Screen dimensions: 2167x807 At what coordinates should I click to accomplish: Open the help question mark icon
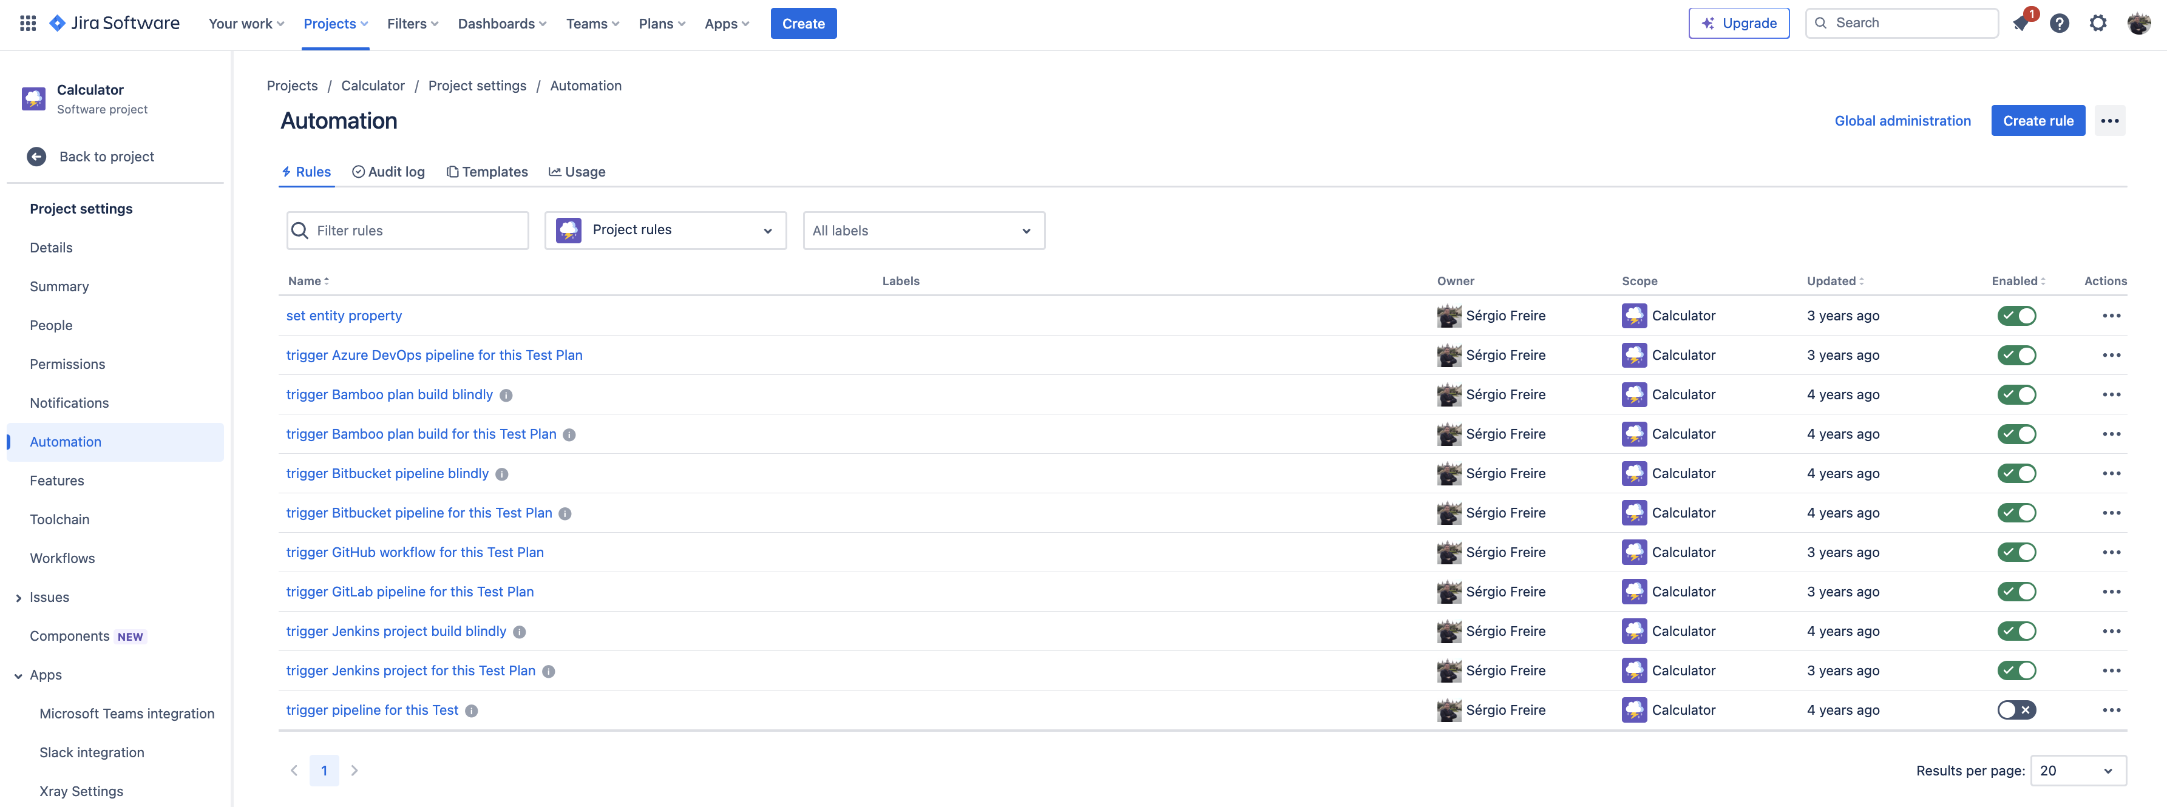[2060, 24]
